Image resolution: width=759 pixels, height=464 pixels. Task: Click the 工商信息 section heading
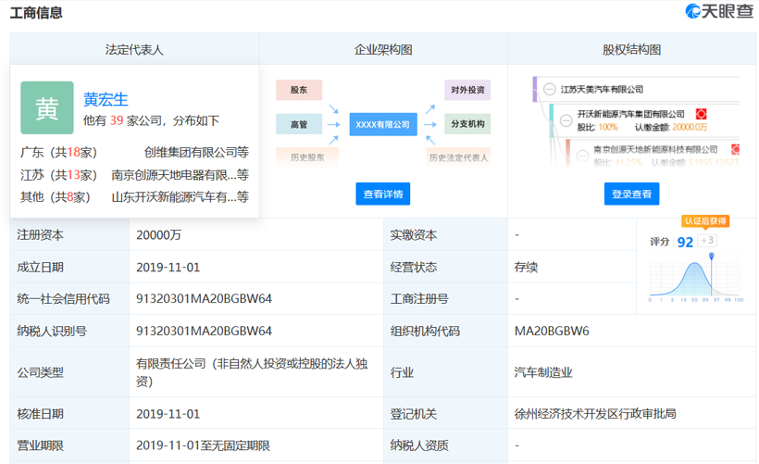click(36, 13)
